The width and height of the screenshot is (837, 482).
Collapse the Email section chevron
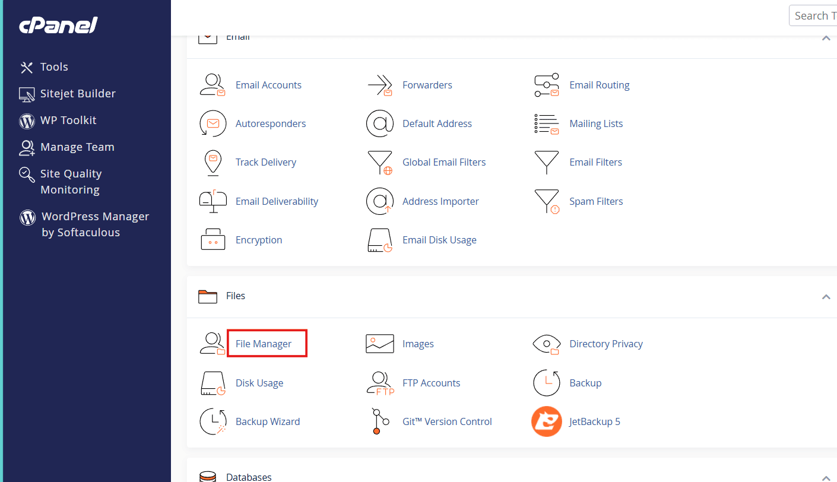[x=826, y=38]
